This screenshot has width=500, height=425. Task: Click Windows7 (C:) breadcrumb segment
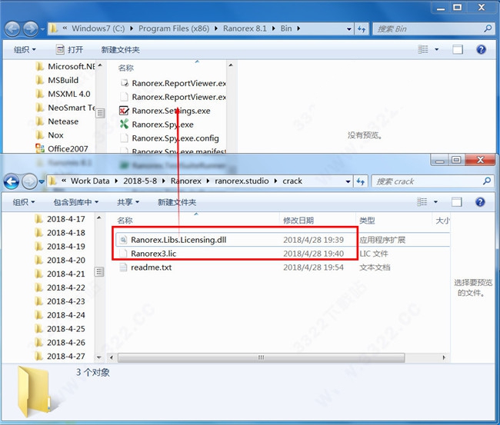pos(98,28)
